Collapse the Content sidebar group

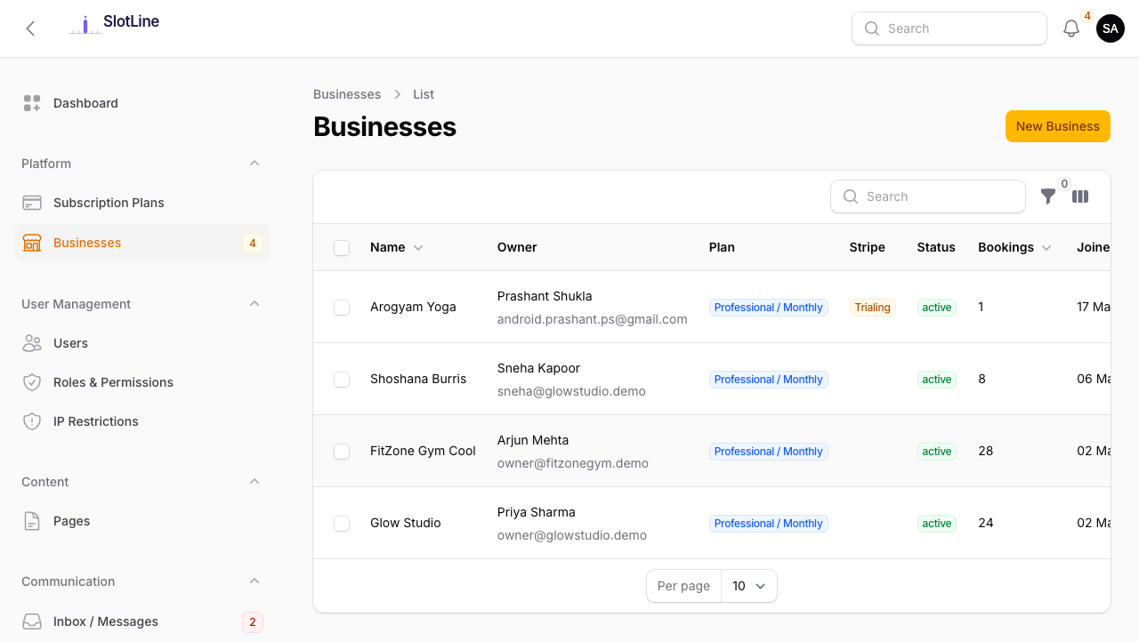[254, 482]
